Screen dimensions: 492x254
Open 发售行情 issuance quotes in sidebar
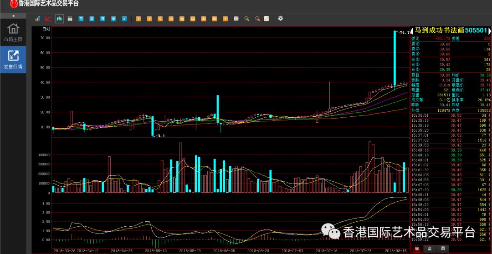tap(13, 60)
